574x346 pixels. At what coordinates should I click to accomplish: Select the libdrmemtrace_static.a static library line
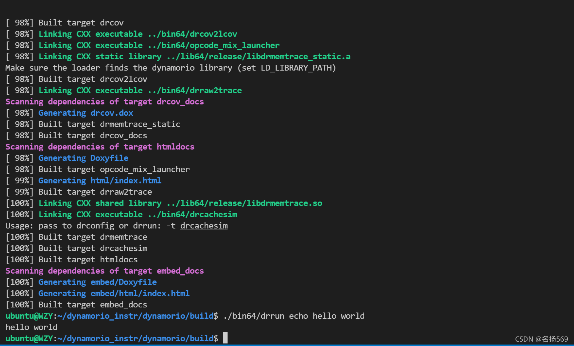click(x=178, y=57)
